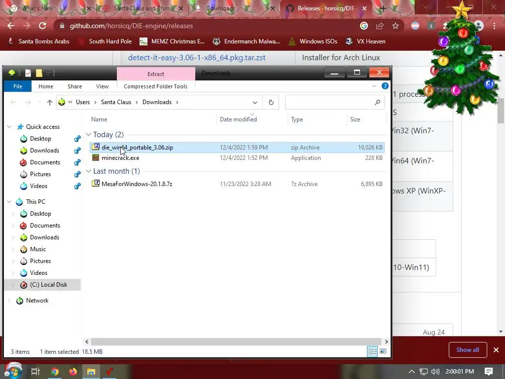Bookmark this page with the star icon
This screenshot has width=505, height=379.
396,26
